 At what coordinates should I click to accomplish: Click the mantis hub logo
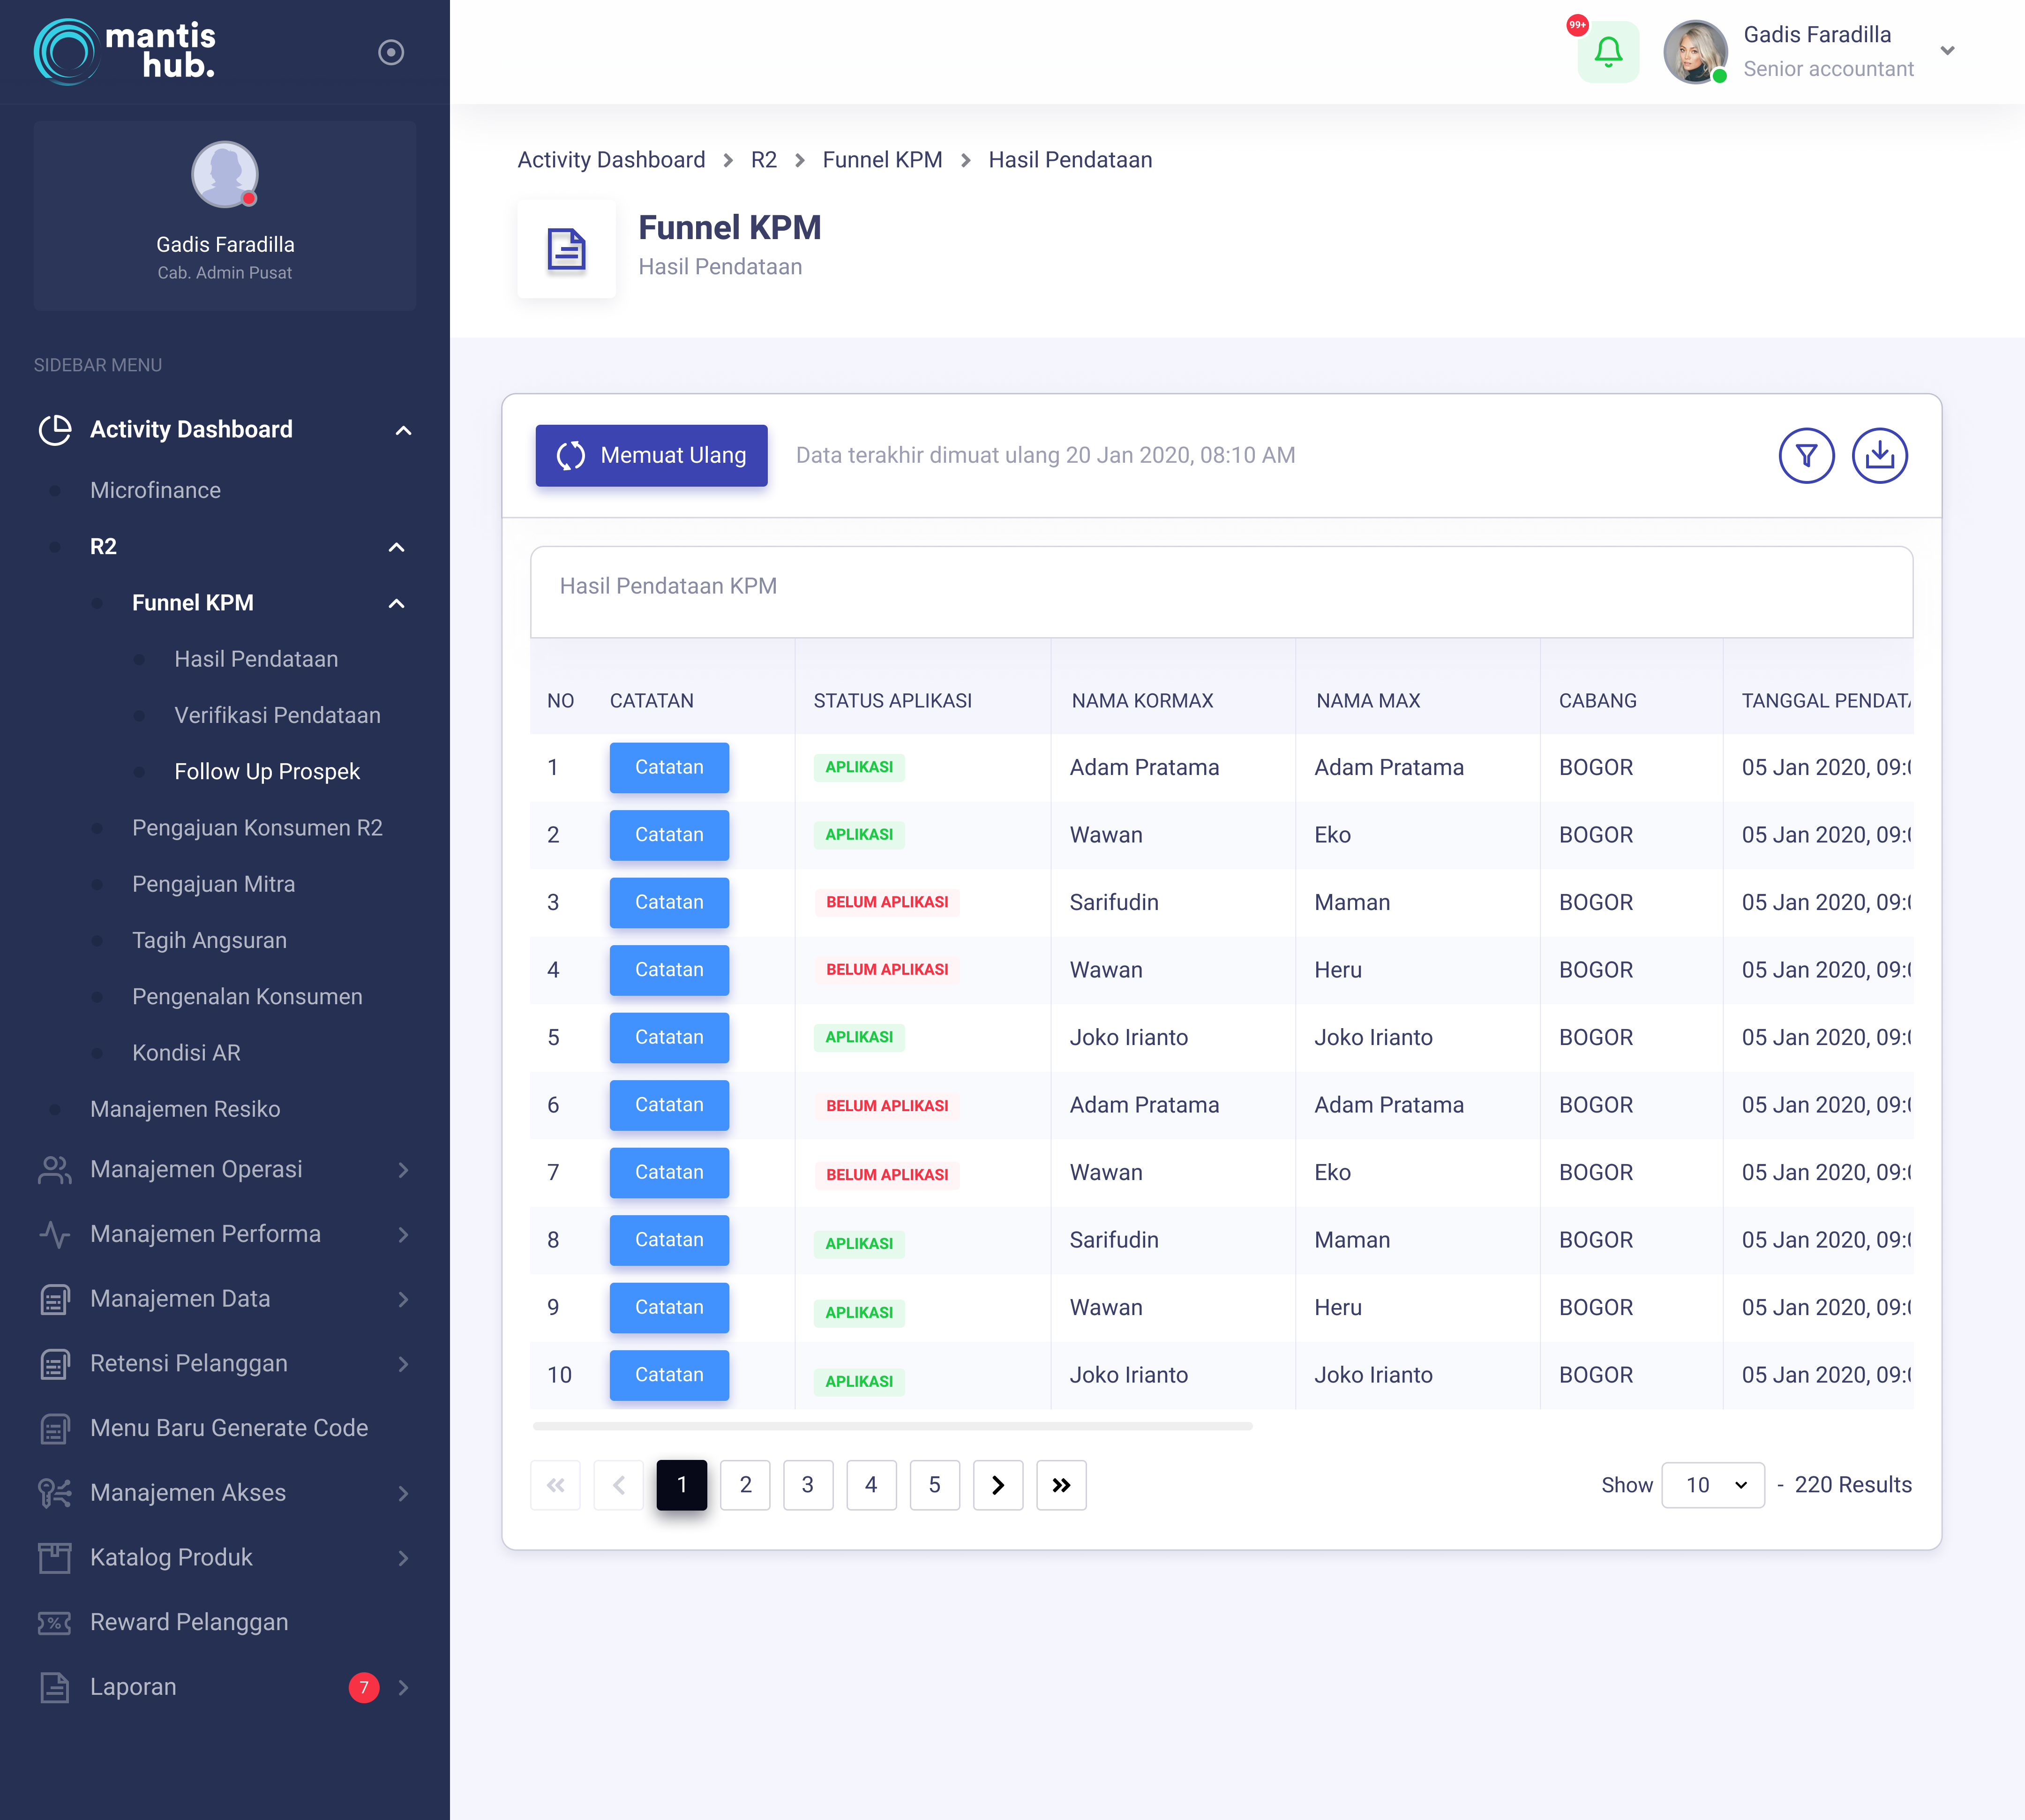click(125, 51)
